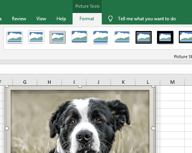Open the Review ribbon tab
The width and height of the screenshot is (192, 153).
19,19
